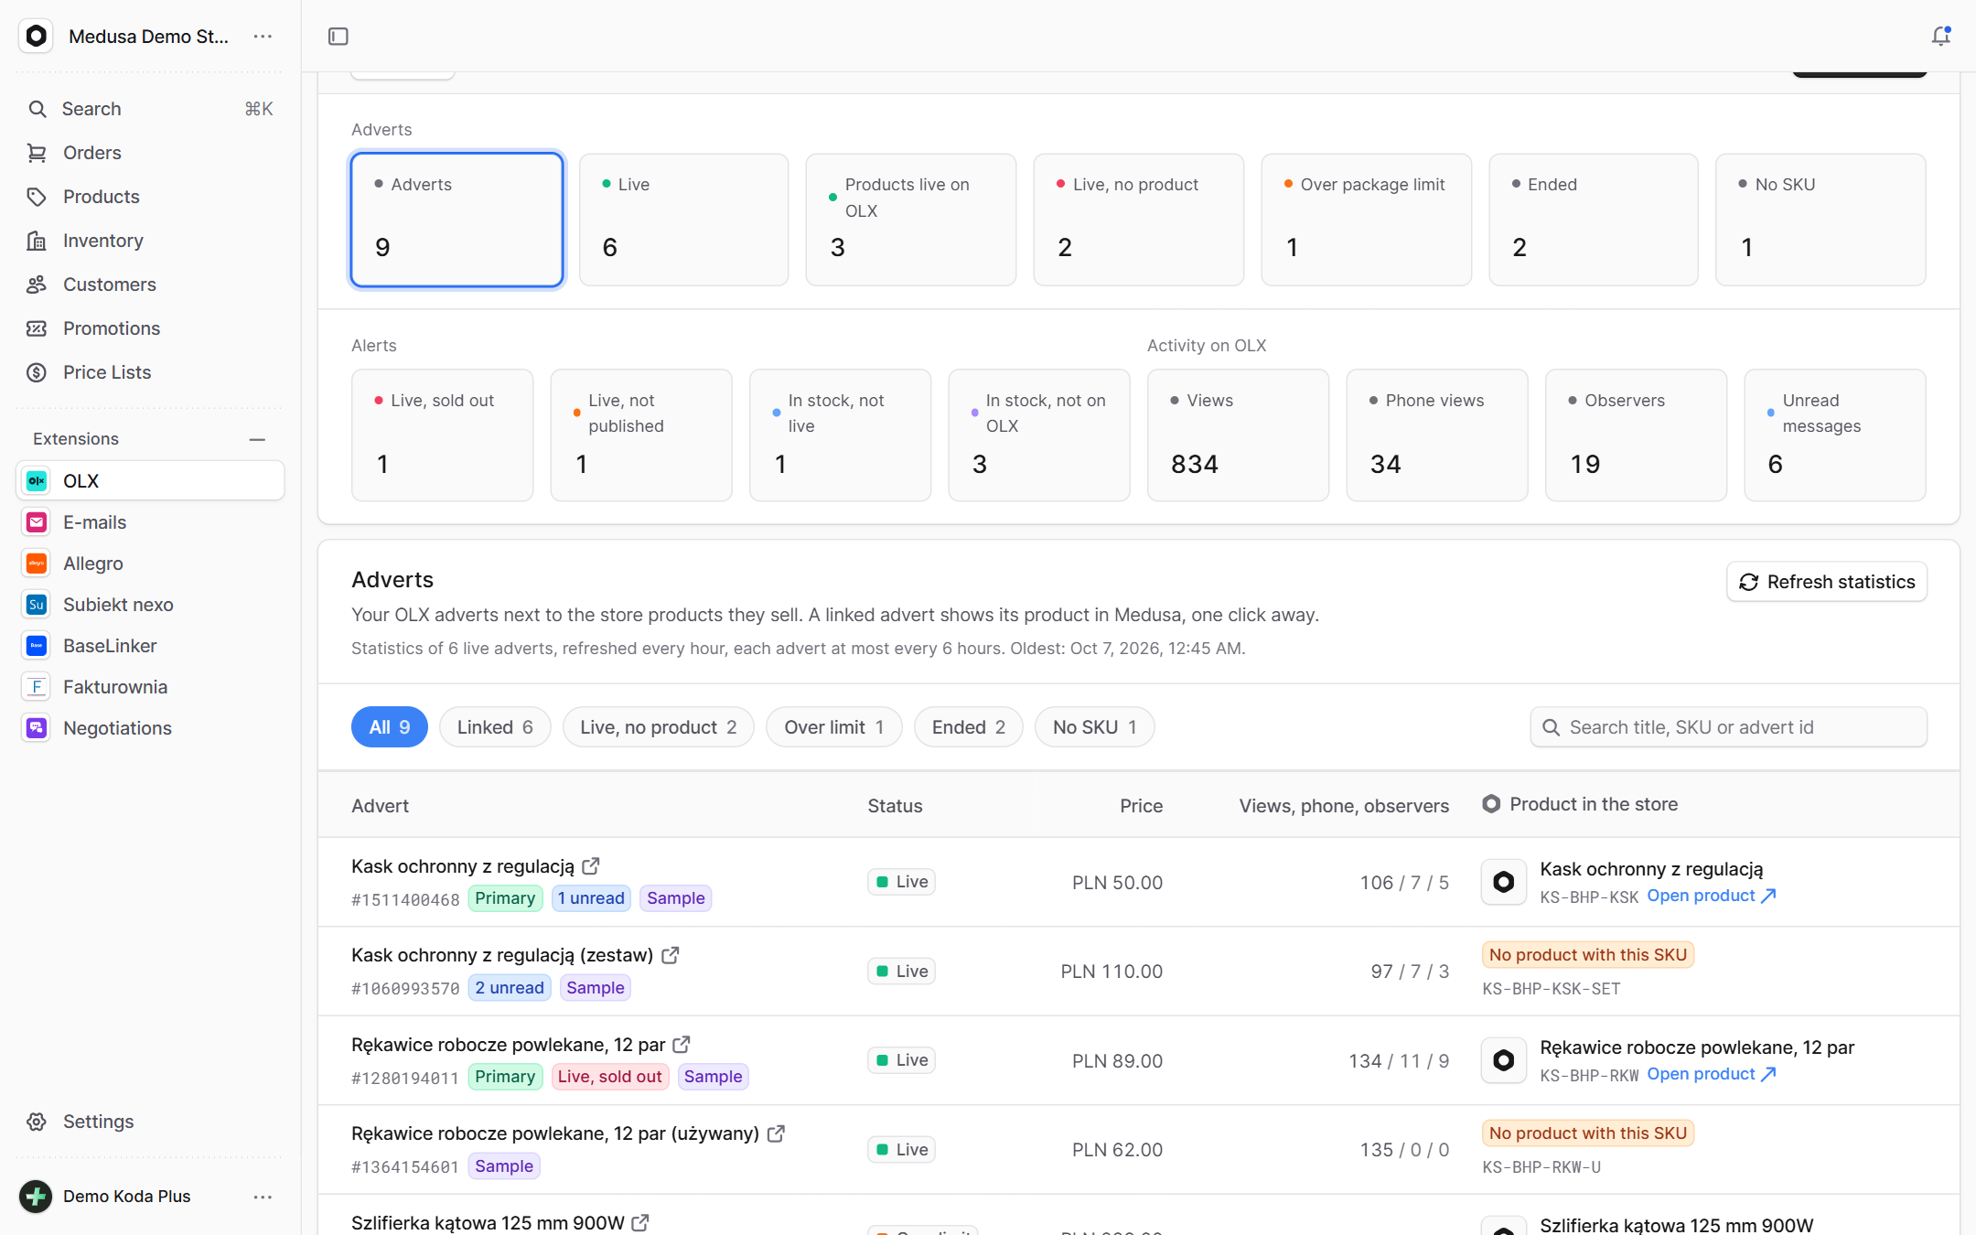Click the Promotions icon in the sidebar
The width and height of the screenshot is (1976, 1235).
click(x=37, y=328)
